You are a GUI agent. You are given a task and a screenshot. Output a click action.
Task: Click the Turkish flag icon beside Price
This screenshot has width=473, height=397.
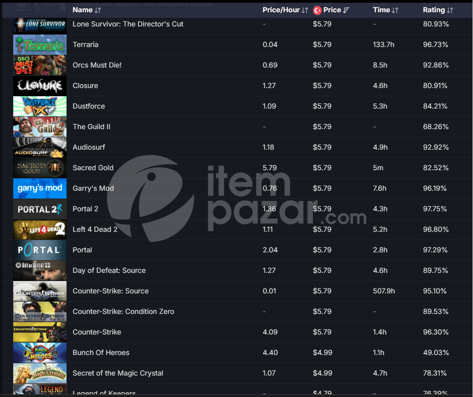pyautogui.click(x=317, y=10)
